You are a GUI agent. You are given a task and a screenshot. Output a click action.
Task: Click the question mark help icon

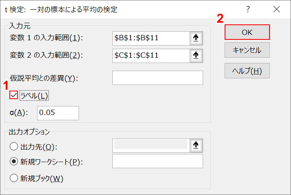click(248, 9)
